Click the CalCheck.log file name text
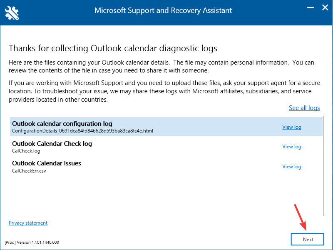The height and width of the screenshot is (250, 333). (26, 151)
